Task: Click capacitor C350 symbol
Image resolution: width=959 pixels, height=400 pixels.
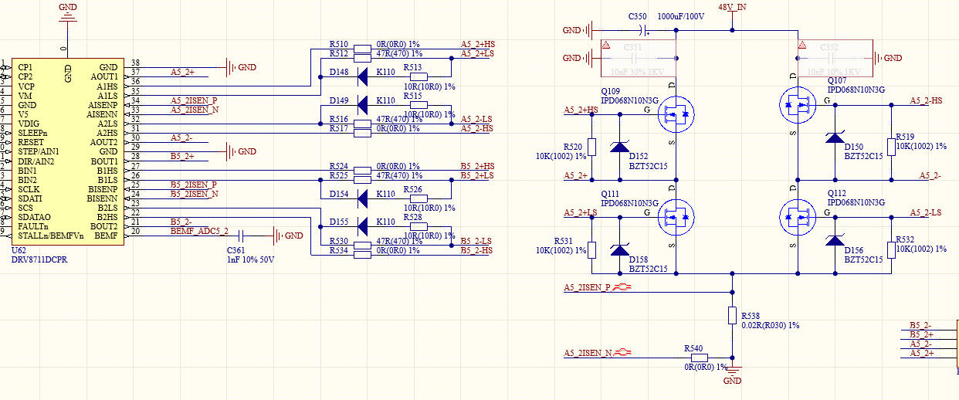Action: (x=643, y=30)
